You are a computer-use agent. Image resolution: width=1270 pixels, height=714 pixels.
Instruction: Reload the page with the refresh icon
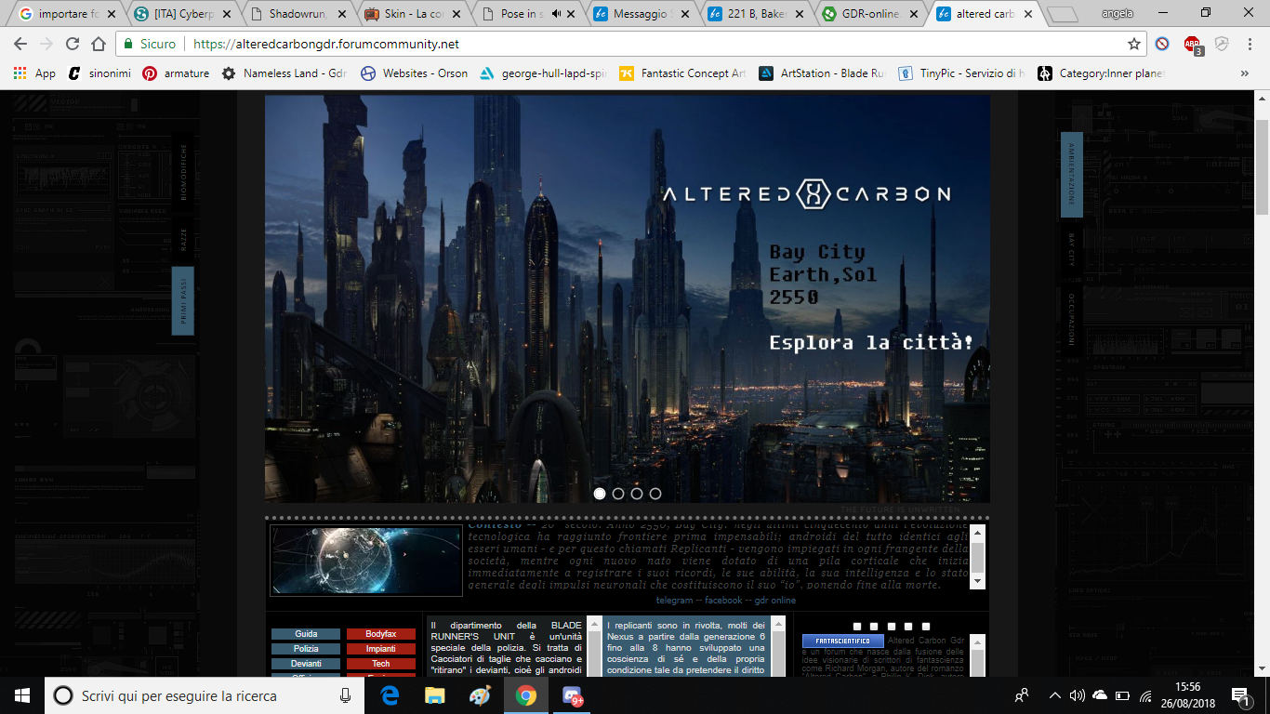(x=72, y=44)
